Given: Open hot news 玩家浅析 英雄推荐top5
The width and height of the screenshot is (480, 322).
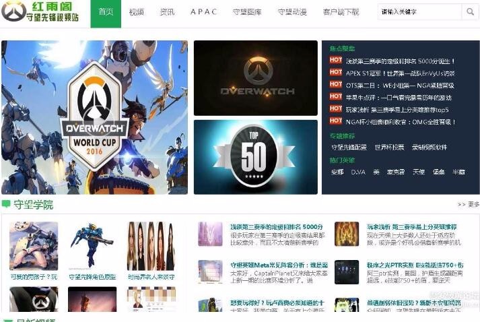Looking at the screenshot, I should coord(397,110).
